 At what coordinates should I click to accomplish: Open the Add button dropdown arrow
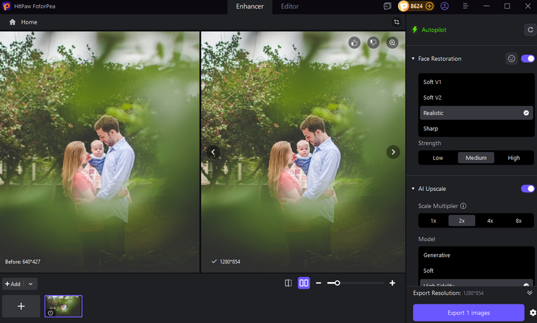31,284
